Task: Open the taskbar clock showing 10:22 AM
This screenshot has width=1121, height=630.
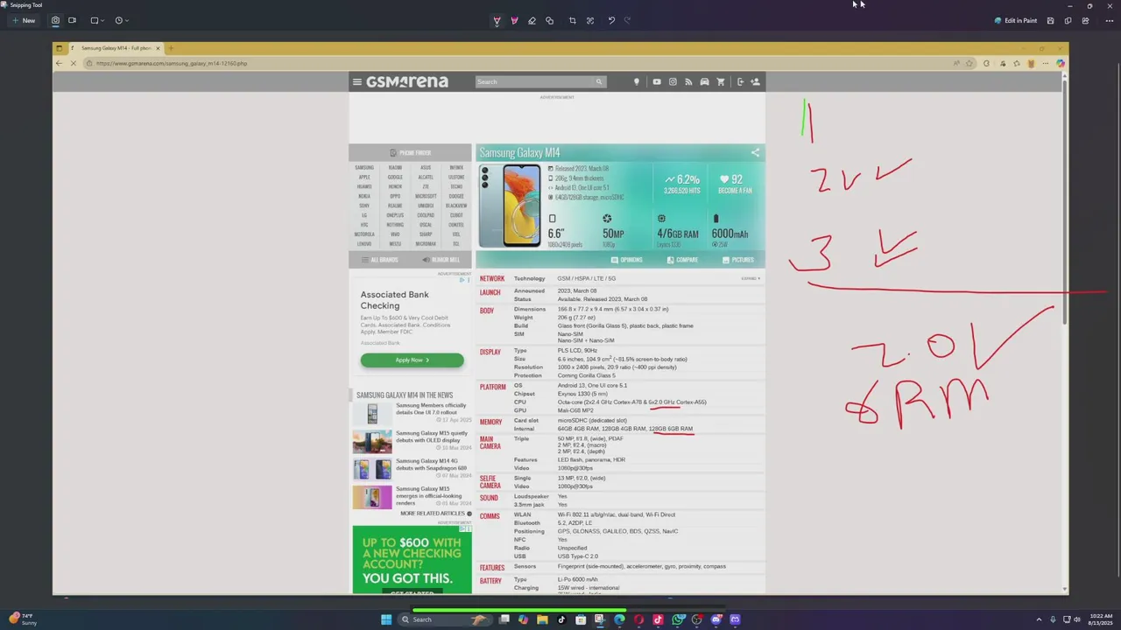Action: [x=1100, y=619]
